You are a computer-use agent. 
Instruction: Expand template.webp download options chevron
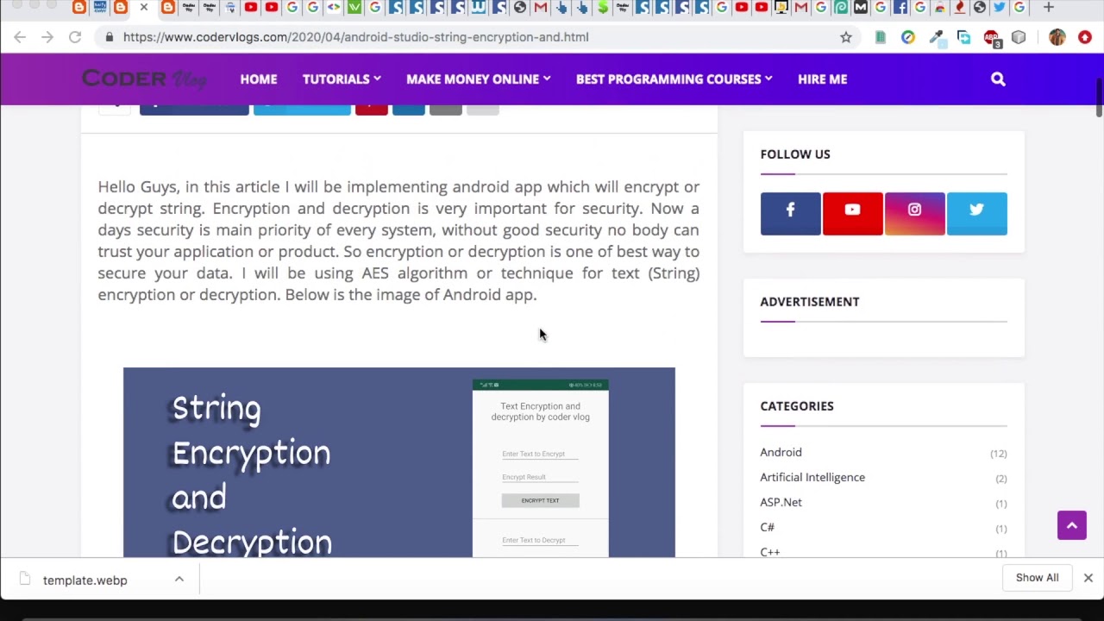click(x=179, y=580)
